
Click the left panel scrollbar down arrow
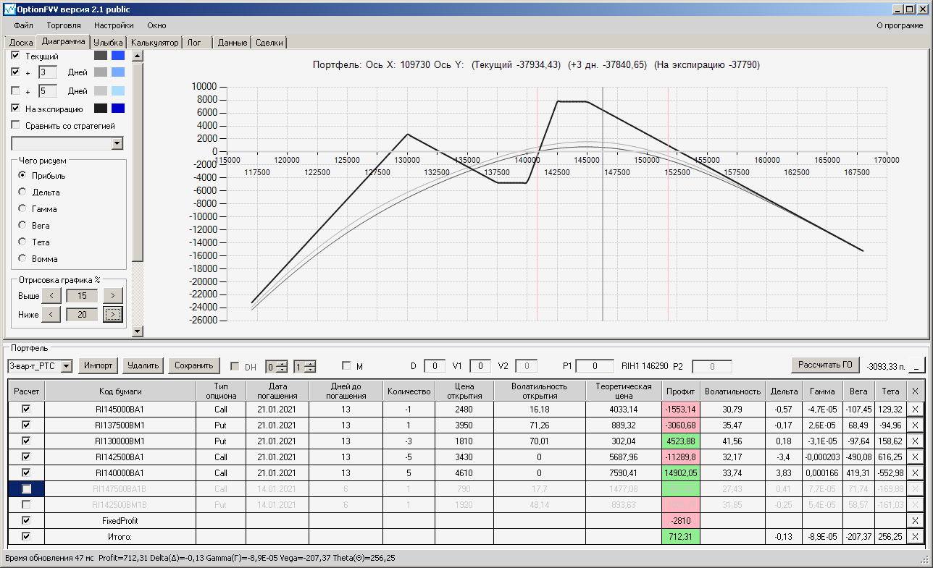click(x=138, y=331)
